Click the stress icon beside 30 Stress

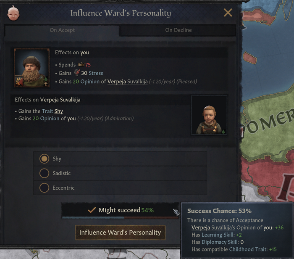tap(77, 73)
